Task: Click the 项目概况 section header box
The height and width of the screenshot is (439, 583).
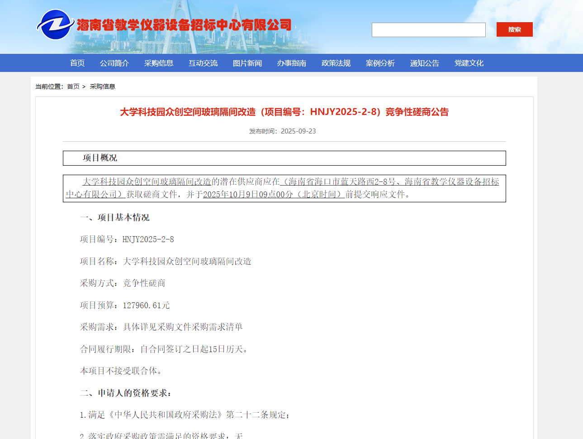Action: click(x=284, y=158)
